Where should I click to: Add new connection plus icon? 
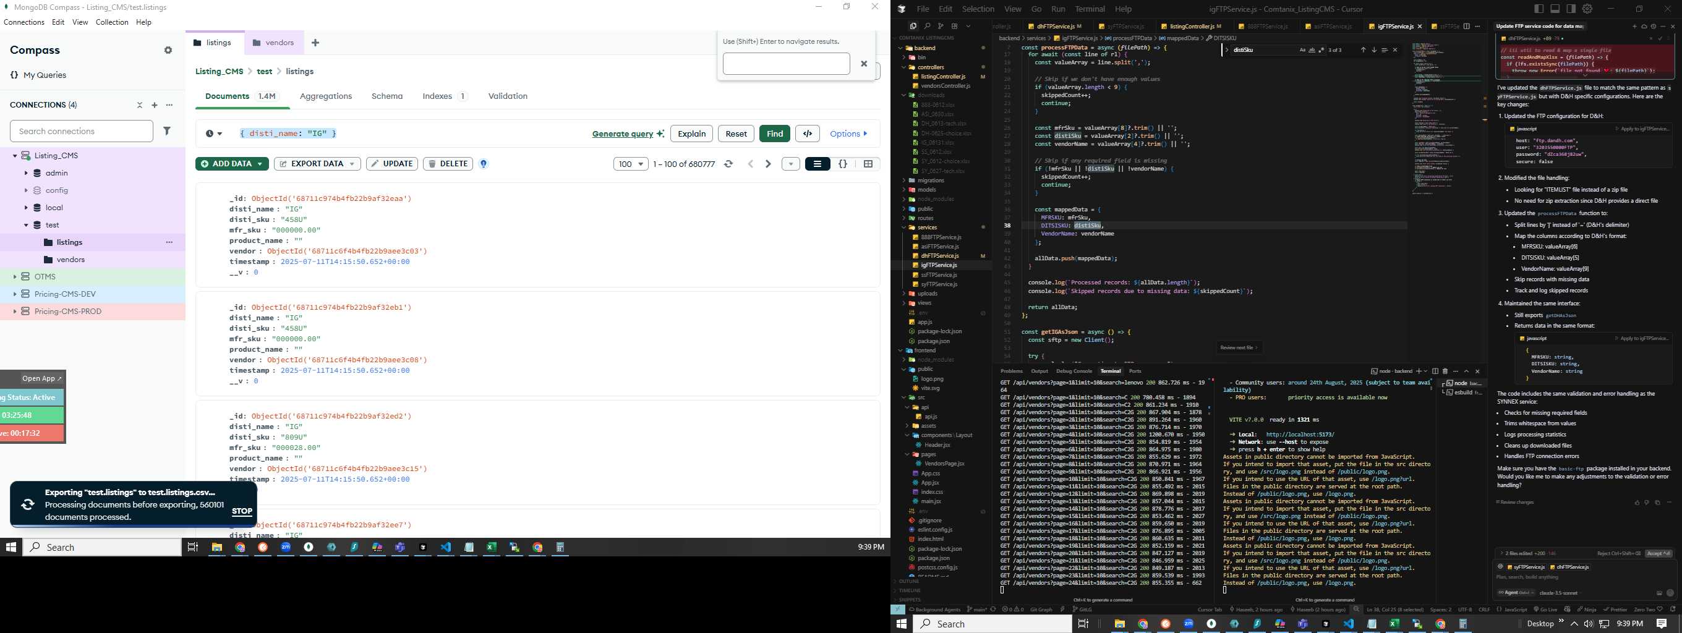155,105
